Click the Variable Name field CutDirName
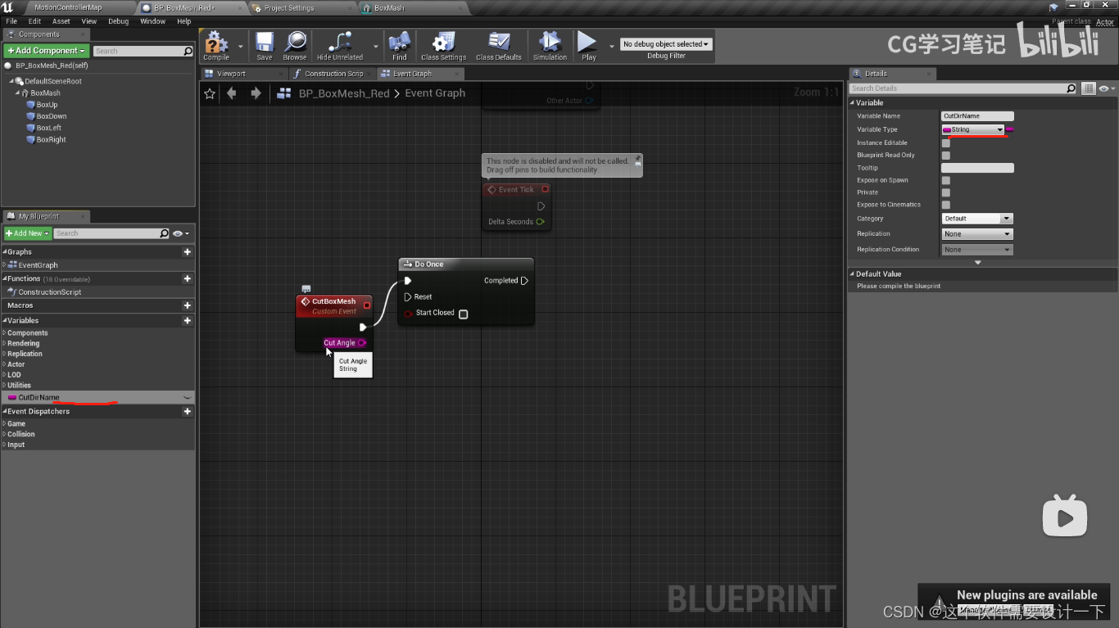Screen dimensions: 1119x628 click(977, 116)
